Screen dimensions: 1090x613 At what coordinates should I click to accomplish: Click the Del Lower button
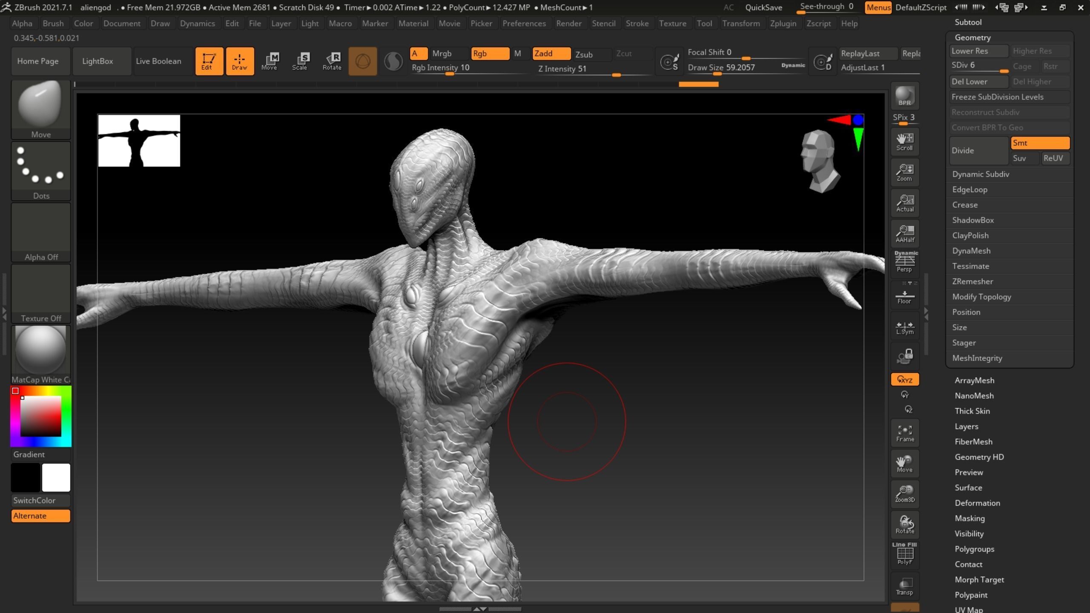tap(979, 82)
